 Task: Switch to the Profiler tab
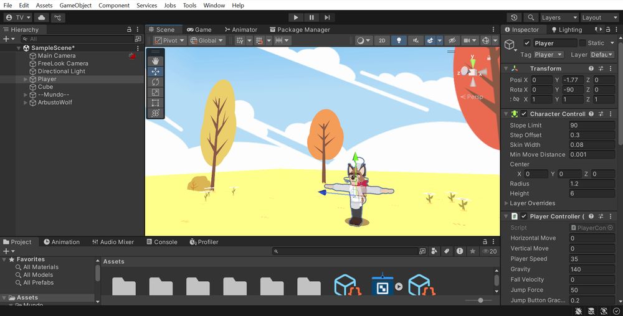(x=204, y=242)
